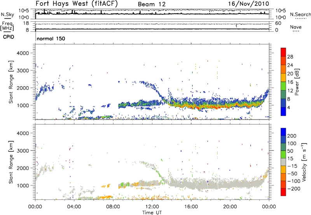Click the '28' power color bar label
This screenshot has width=311, height=215.
click(290, 57)
